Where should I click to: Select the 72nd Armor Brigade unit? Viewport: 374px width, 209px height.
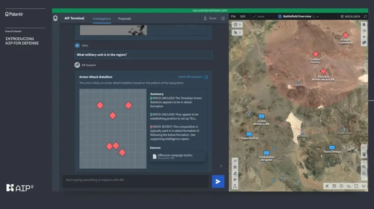[x=266, y=153]
